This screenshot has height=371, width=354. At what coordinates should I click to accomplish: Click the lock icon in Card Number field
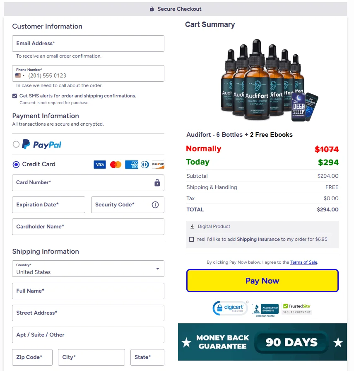tap(157, 182)
